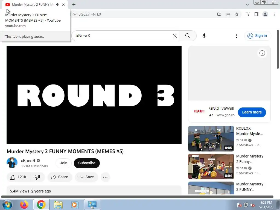The width and height of the screenshot is (280, 210).
Task: Open ROBLOX Murder Myste... video title
Action: 249,131
